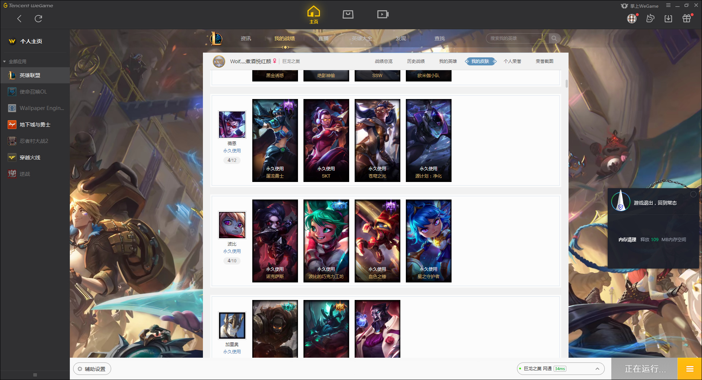Image resolution: width=702 pixels, height=380 pixels.
Task: Open the 个人荣誉 sub-tab
Action: coord(512,61)
